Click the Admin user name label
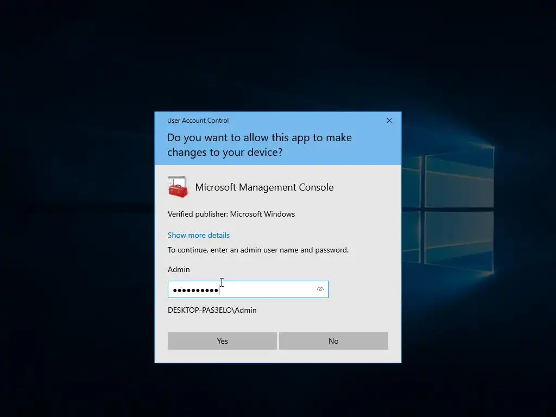The height and width of the screenshot is (417, 556). tap(179, 269)
